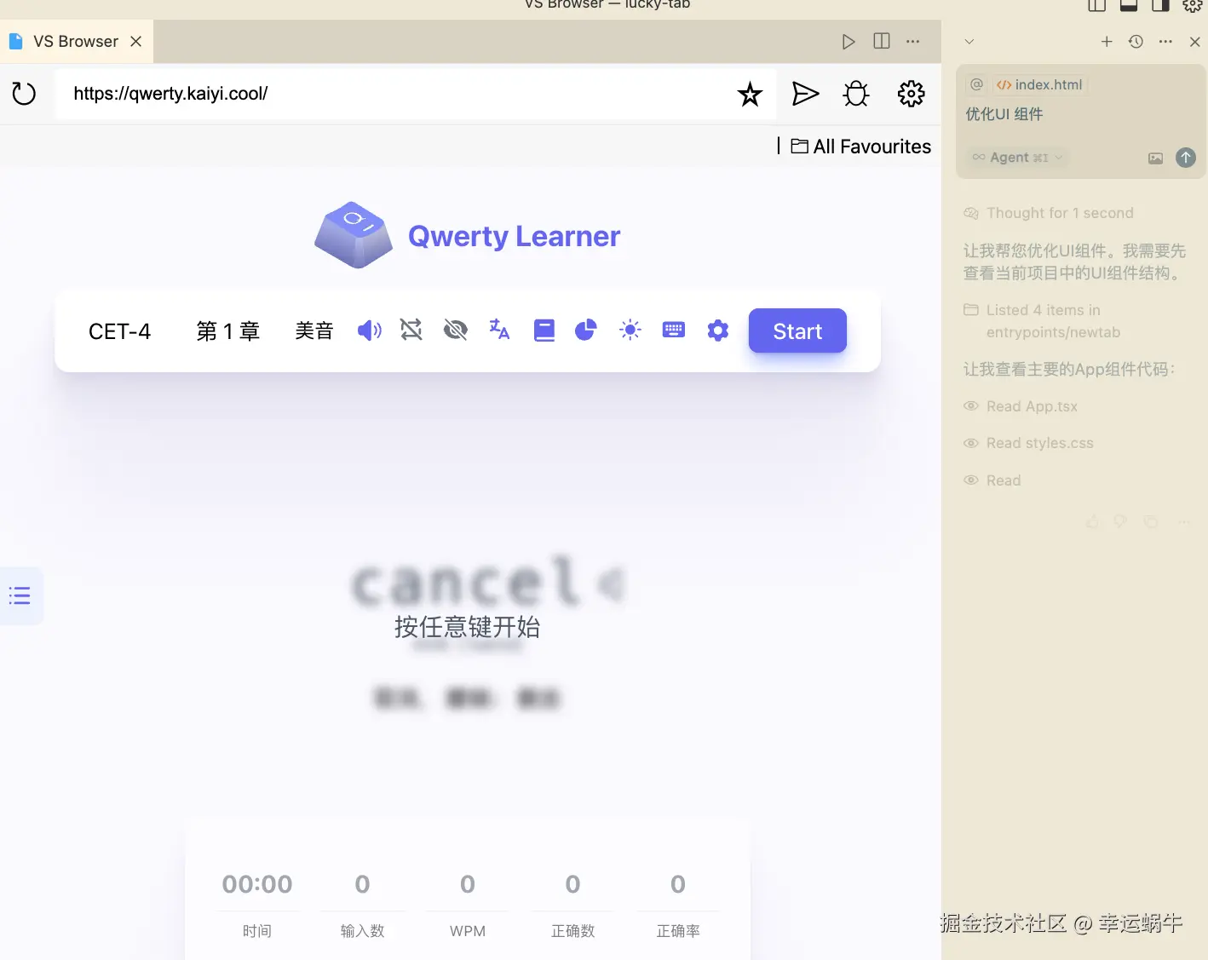Open chat panel more options
This screenshot has width=1208, height=960.
coord(1165,42)
